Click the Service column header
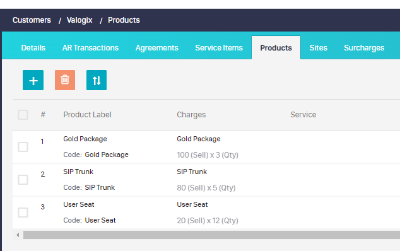 pyautogui.click(x=303, y=115)
